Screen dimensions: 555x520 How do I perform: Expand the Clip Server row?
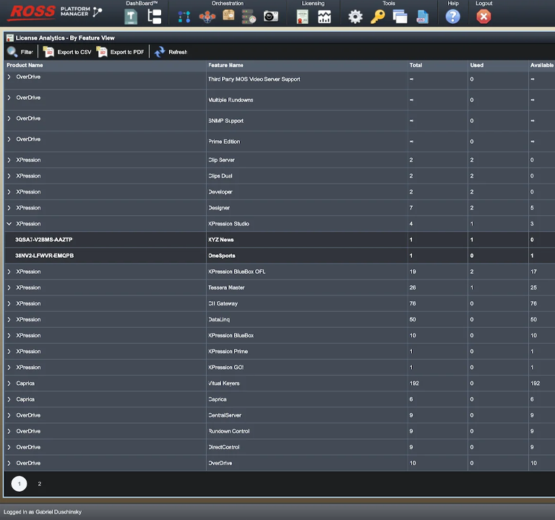coord(9,160)
